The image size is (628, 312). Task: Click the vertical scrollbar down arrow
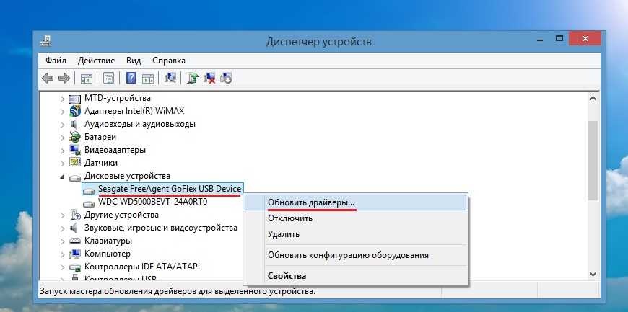593,275
